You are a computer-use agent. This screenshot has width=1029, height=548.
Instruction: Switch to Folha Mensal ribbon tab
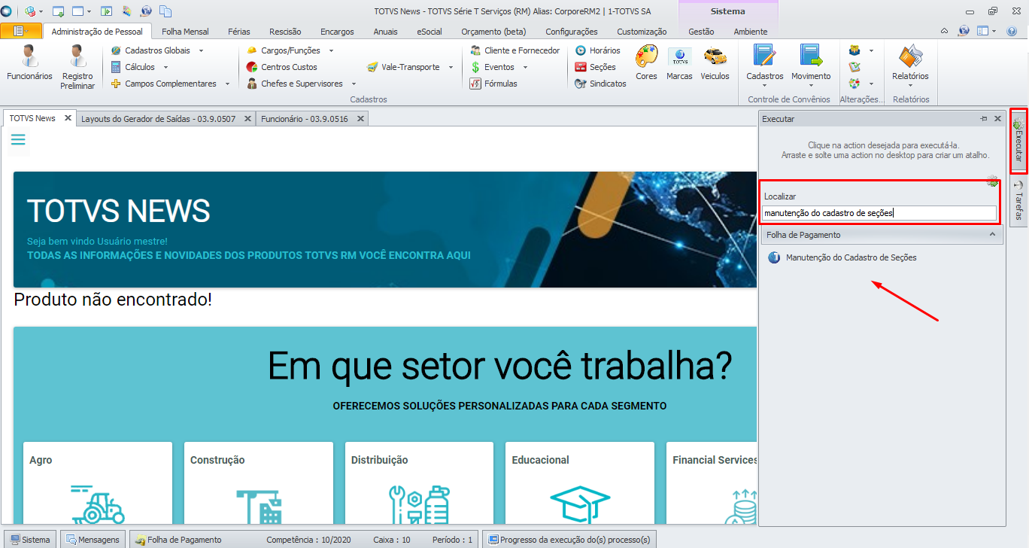pos(185,32)
